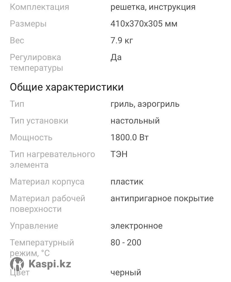Select the 80 - 200 temperature range value

(x=126, y=243)
